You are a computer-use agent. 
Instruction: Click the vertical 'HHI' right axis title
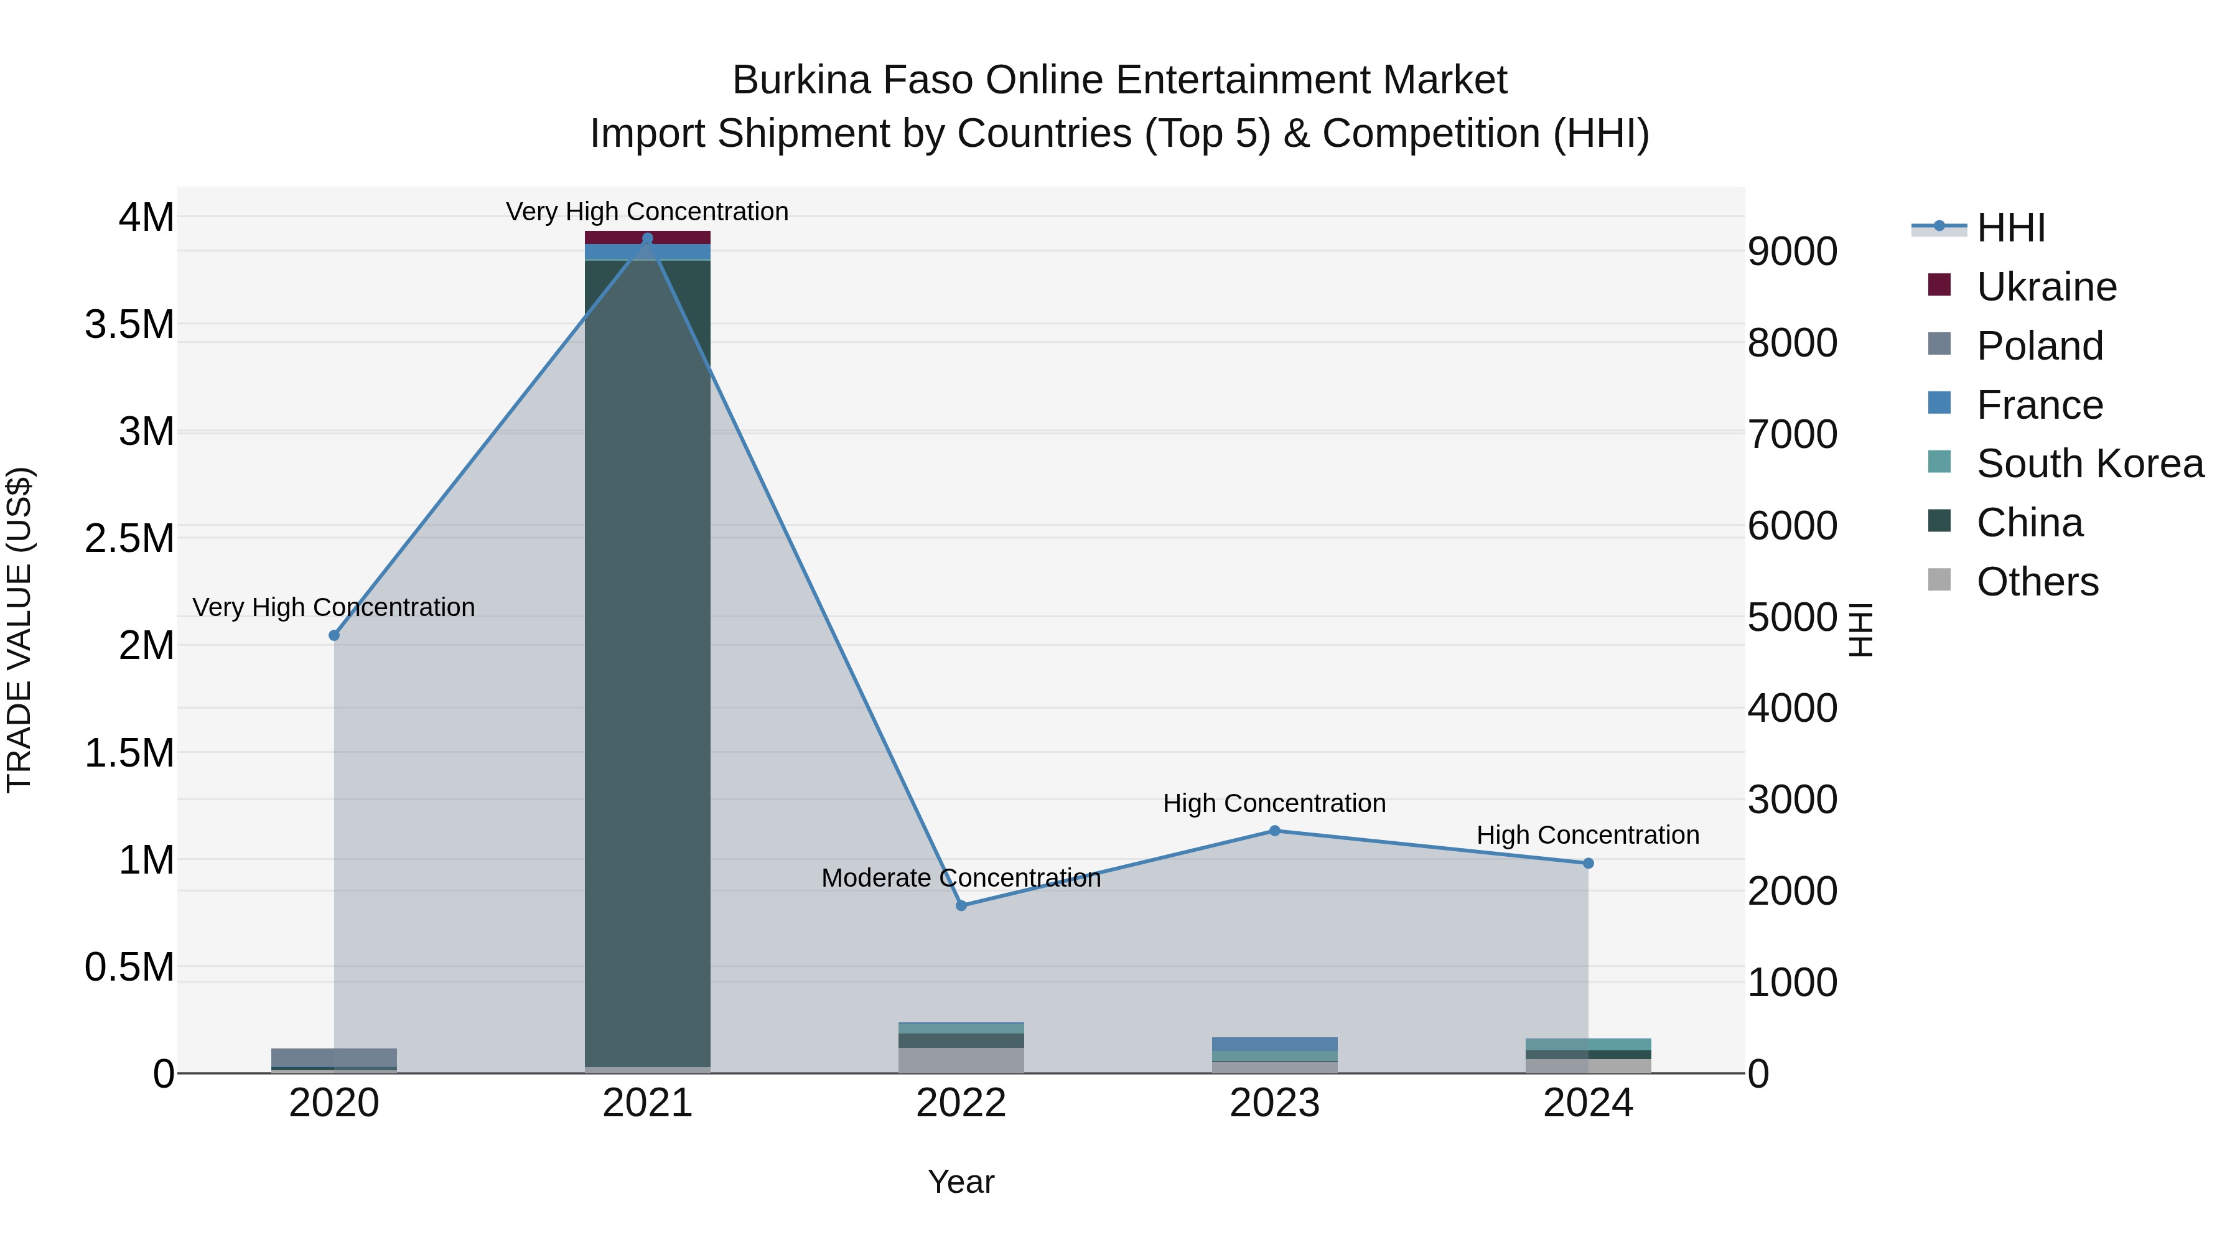pos(1860,630)
